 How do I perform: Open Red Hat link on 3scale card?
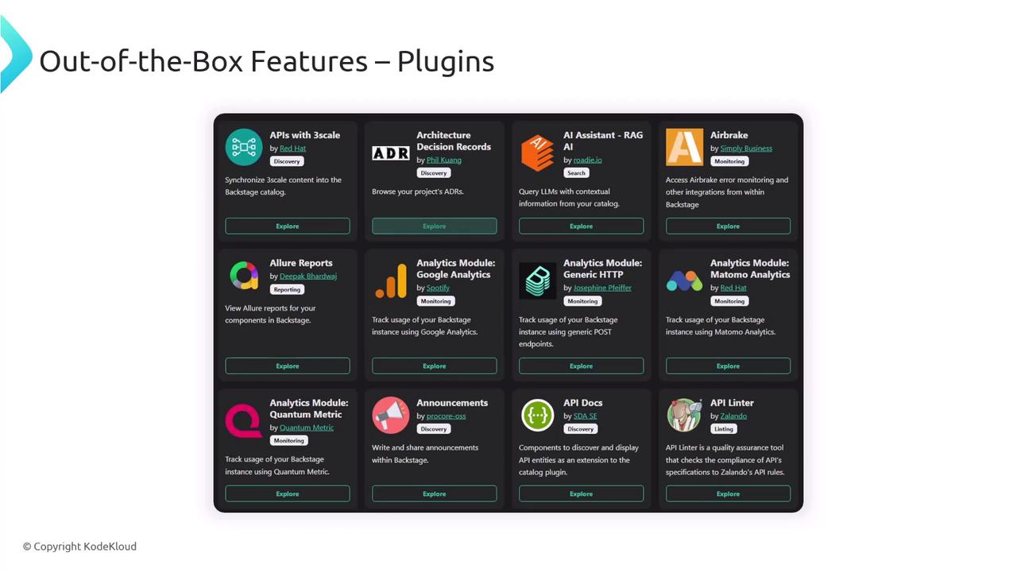(292, 149)
